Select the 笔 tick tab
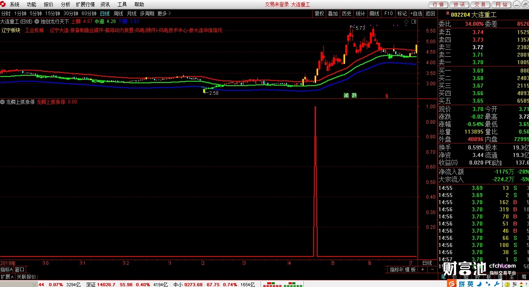The height and width of the screenshot is (287, 529). pyautogui.click(x=443, y=277)
